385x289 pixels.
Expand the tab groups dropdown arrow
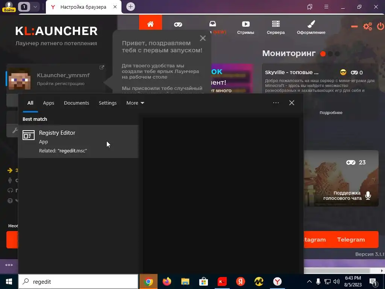35,7
